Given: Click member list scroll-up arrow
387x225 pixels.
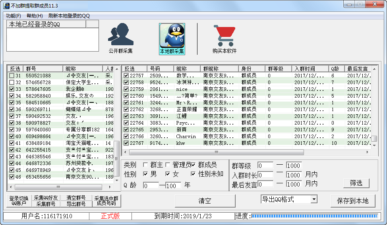Looking at the screenshot, I should coord(374,69).
